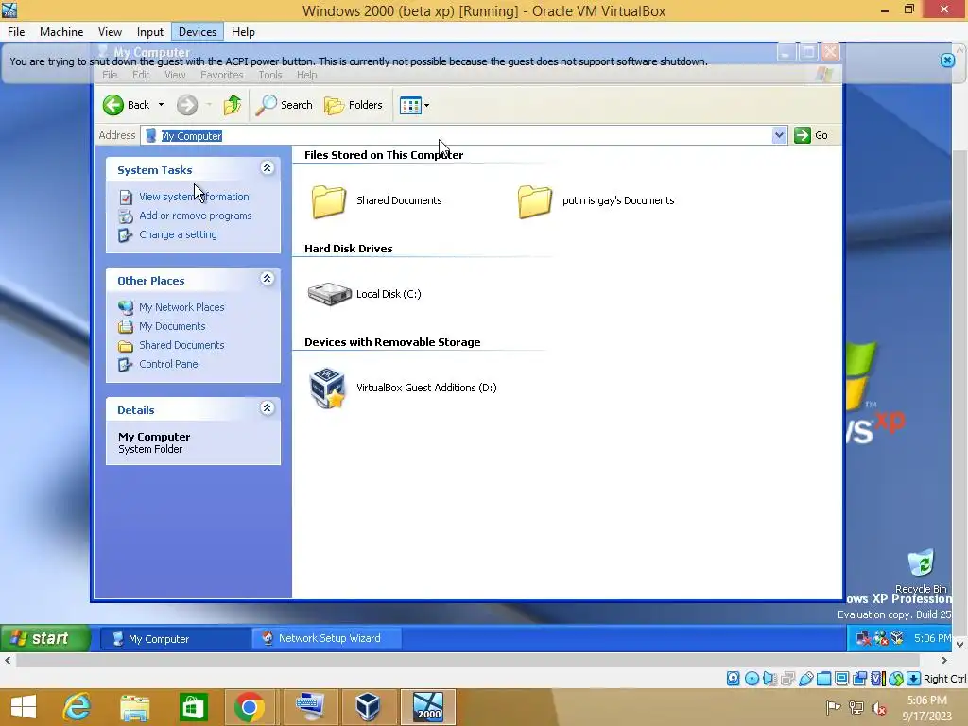The image size is (968, 726).
Task: Open VirtualBox Devices menu
Action: (x=198, y=32)
